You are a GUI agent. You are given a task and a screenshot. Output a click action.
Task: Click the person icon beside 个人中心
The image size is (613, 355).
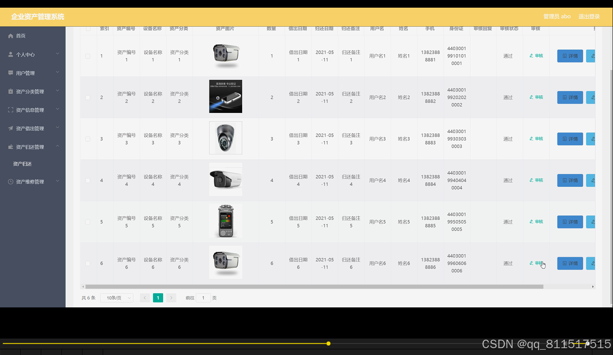click(11, 54)
